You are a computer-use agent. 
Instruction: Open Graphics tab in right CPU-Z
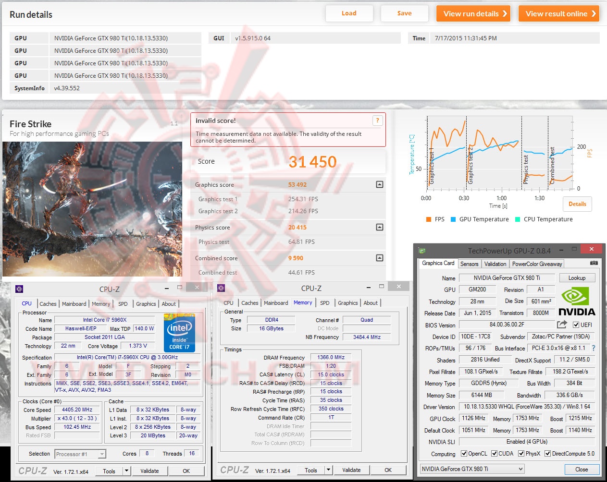[x=348, y=303]
